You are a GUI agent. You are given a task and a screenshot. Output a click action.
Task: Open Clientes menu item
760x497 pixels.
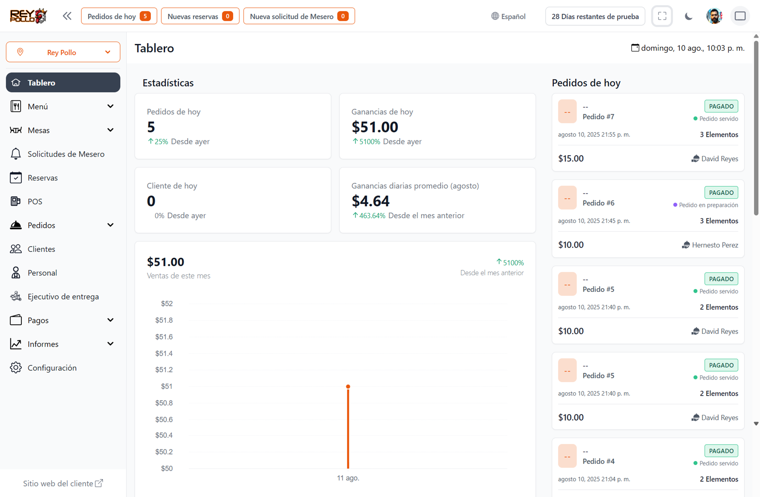[x=41, y=249]
